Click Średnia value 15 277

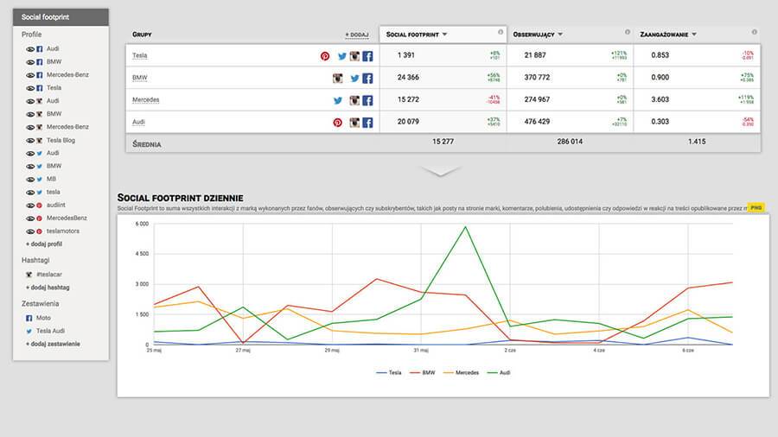(443, 142)
